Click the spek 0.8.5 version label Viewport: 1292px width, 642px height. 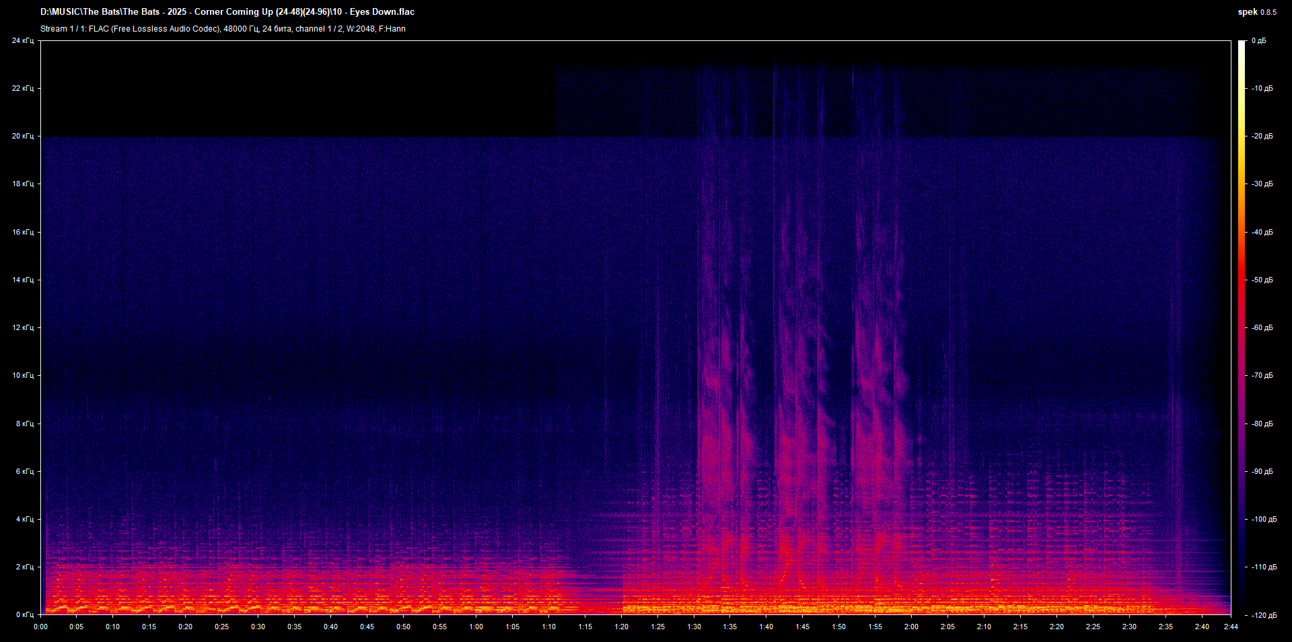coord(1256,12)
